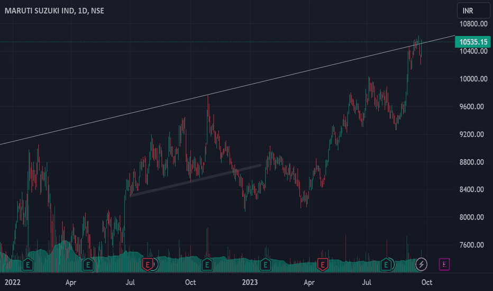Click the last Oct label on the time axis

[x=427, y=282]
